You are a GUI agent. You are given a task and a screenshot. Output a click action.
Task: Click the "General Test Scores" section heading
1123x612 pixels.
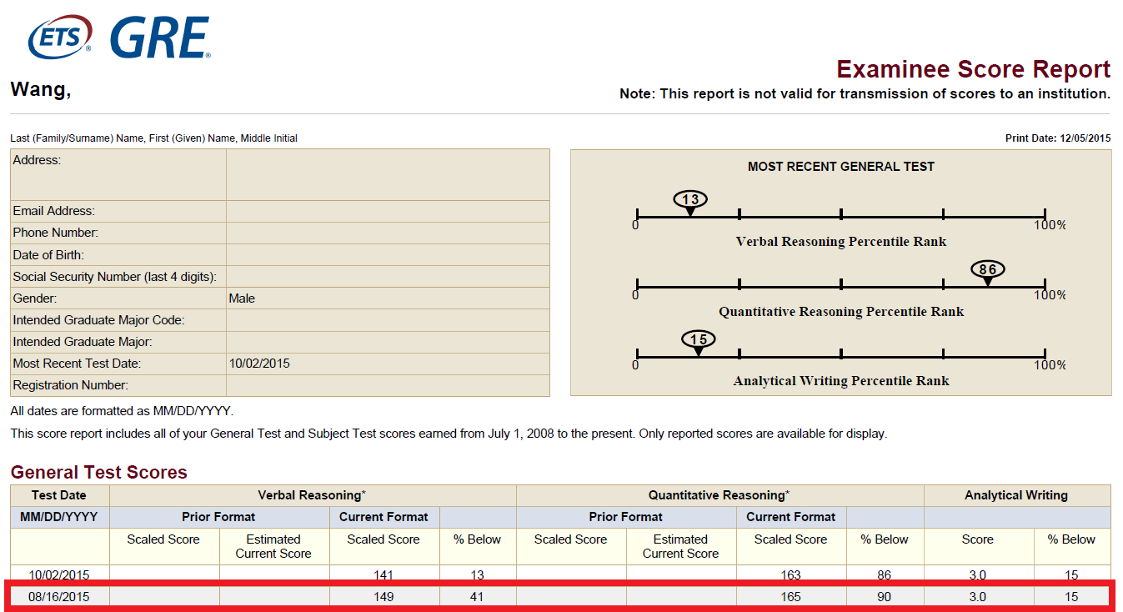click(x=98, y=472)
